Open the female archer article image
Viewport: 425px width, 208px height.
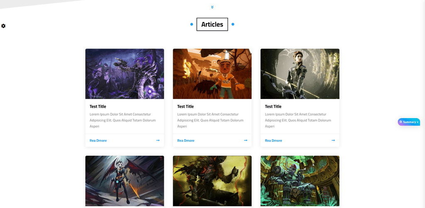[x=300, y=74]
